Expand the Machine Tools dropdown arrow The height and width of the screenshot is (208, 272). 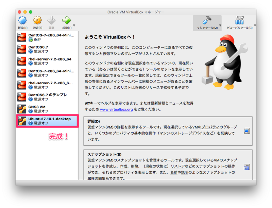pos(220,25)
